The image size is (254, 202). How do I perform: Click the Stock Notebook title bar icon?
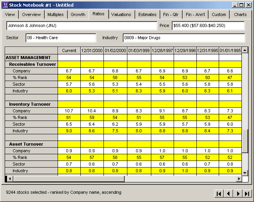tap(5, 5)
